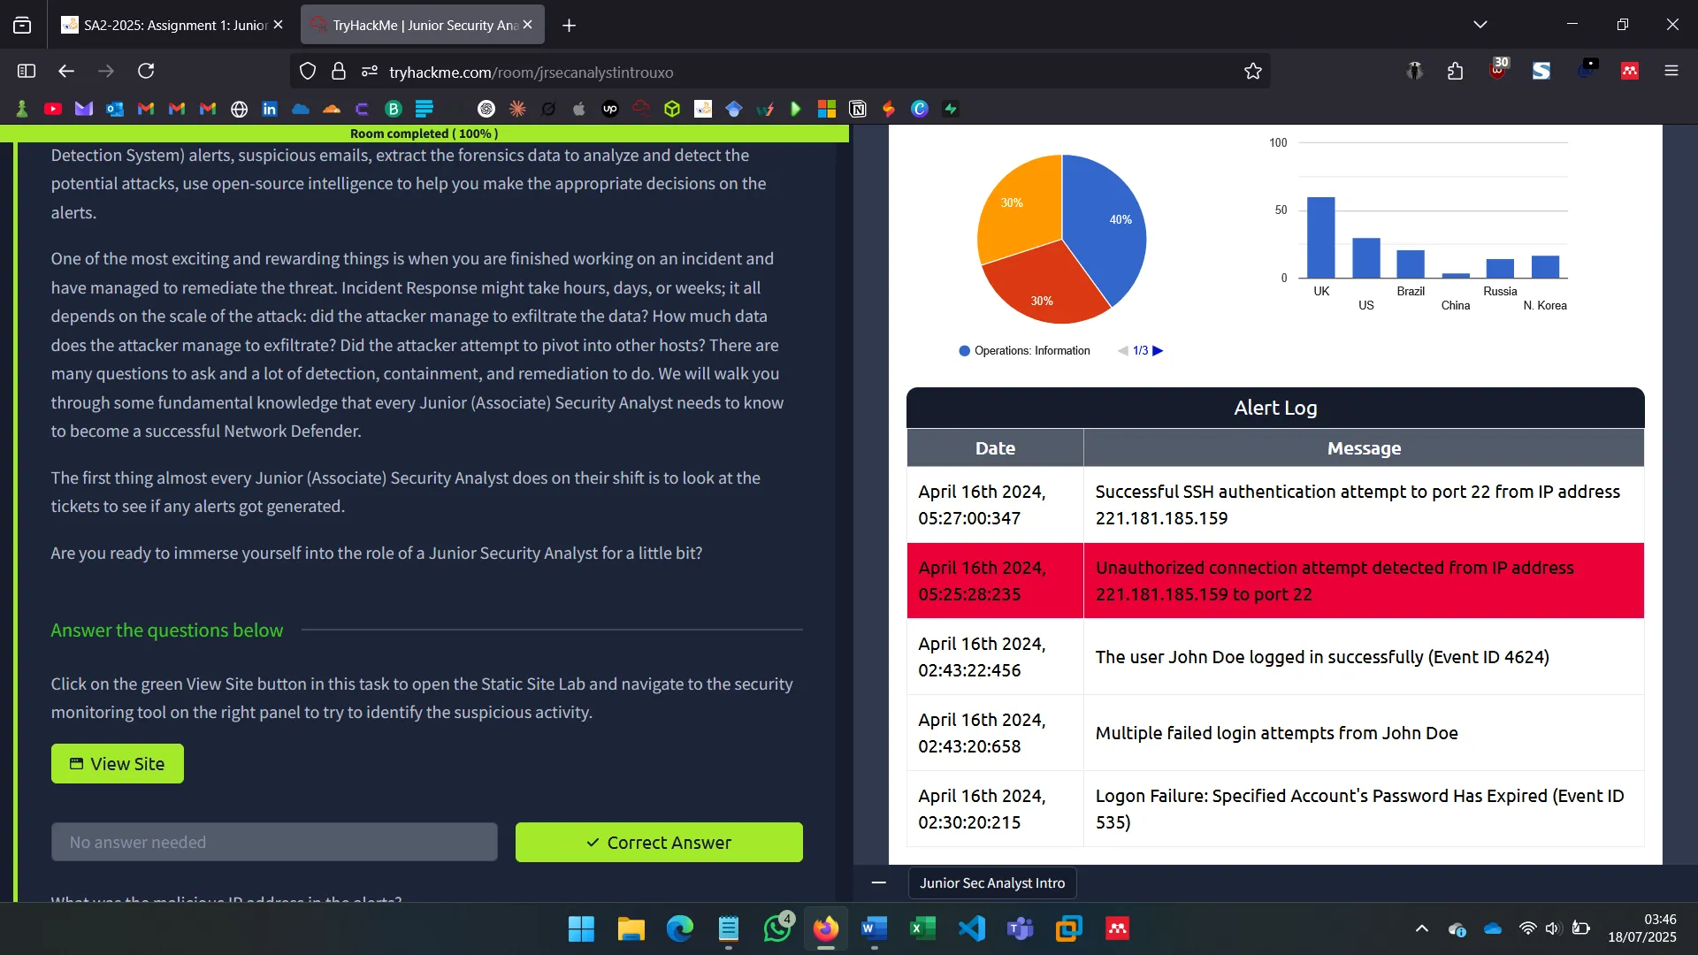Toggle the bookmark star for this page

[1253, 71]
